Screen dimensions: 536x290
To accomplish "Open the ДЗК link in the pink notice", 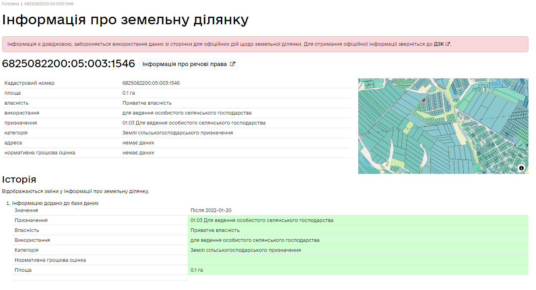I will (439, 44).
